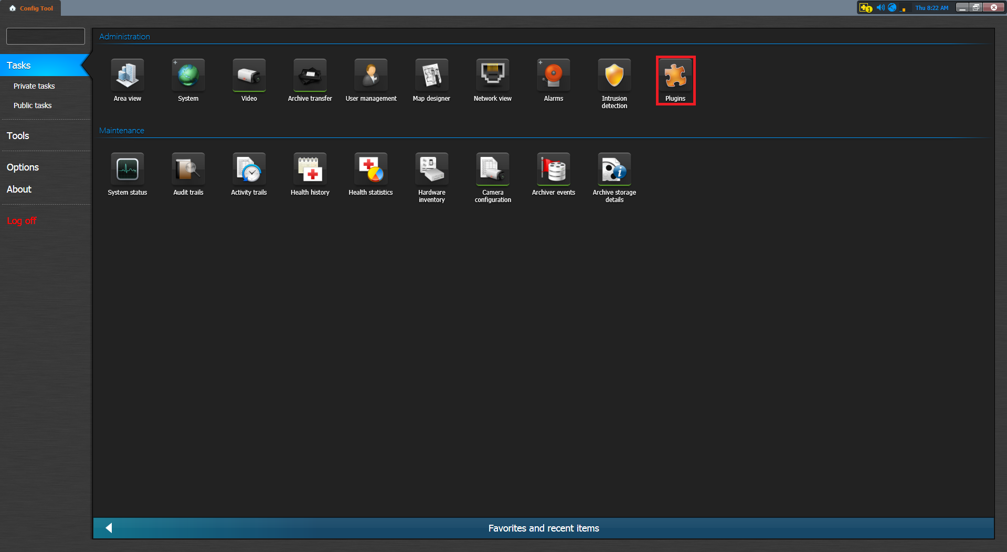
Task: Launch the Map designer task
Action: click(x=431, y=76)
